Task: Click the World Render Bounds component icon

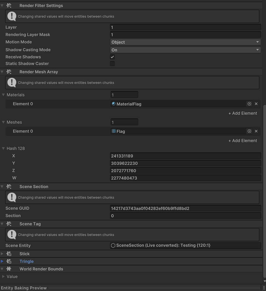Action: pos(9,269)
